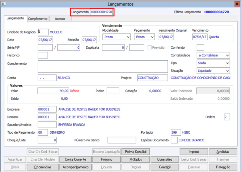Image resolution: width=241 pixels, height=172 pixels.
Task: Open Avalistas button
Action: coord(223,152)
